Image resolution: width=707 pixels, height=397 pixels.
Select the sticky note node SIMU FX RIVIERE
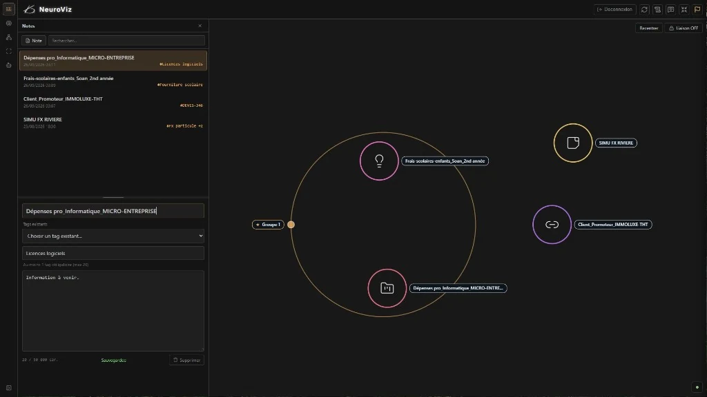coord(573,143)
